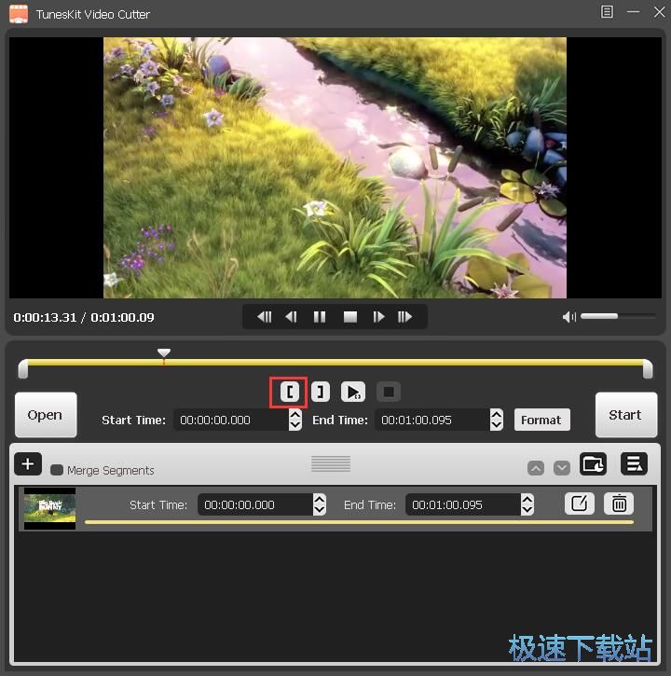This screenshot has width=671, height=676.
Task: Click the segment video thumbnail
Action: tap(49, 509)
